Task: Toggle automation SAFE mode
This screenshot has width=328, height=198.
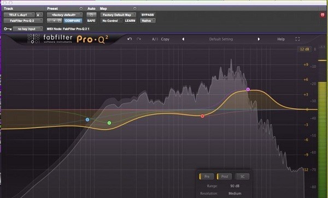Action: click(91, 21)
